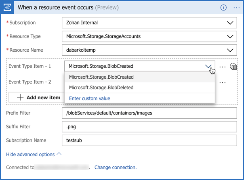Collapse the Event Type Item 1 dropdown chevron

(208, 66)
